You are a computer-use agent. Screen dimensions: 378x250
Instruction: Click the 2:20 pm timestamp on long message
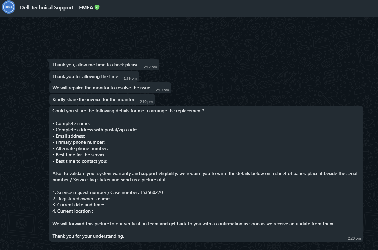(354, 238)
